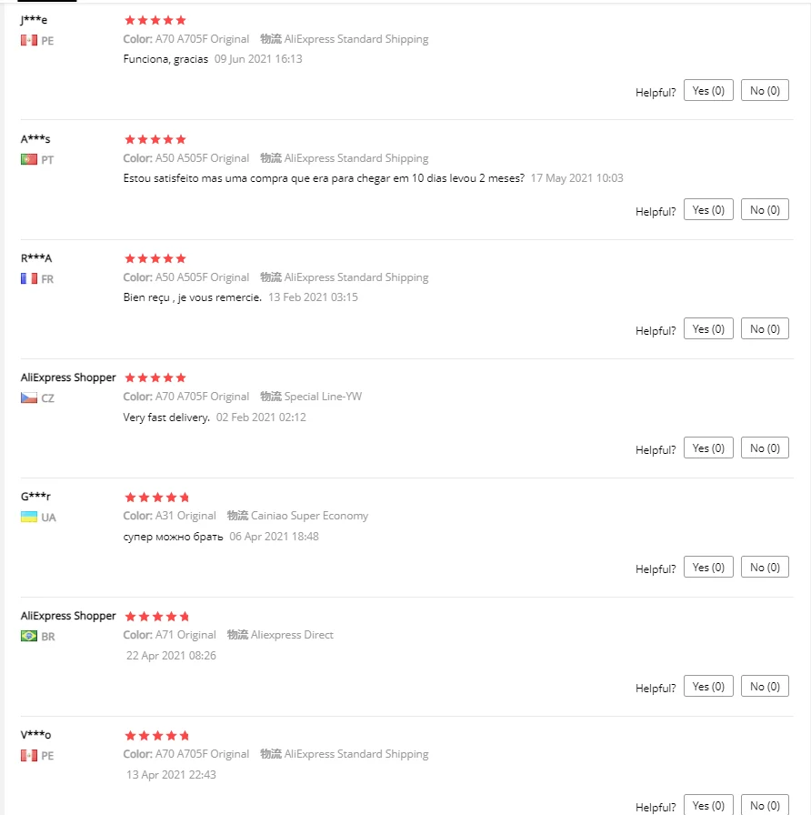Image resolution: width=811 pixels, height=815 pixels.
Task: Click the Portugal flag beside A***s
Action: pos(28,159)
